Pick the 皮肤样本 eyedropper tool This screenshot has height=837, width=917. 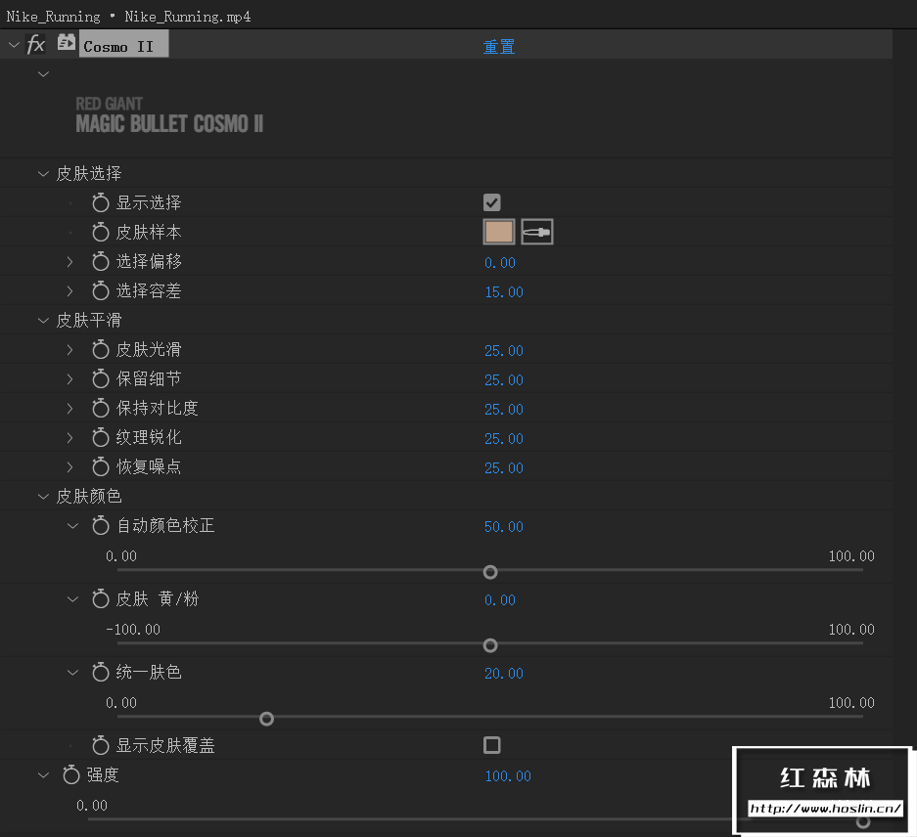[537, 232]
